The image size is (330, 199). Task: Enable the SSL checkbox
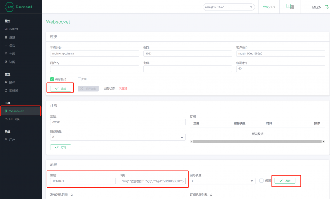click(80, 79)
